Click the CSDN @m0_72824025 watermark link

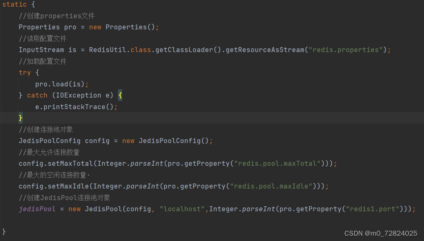click(x=381, y=233)
